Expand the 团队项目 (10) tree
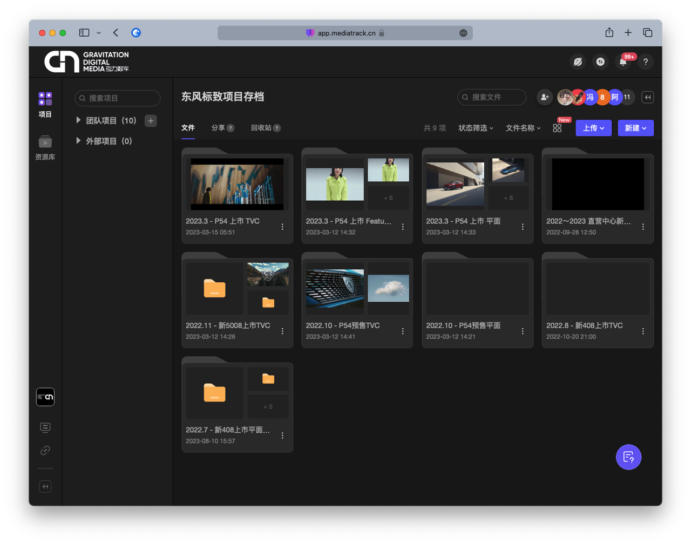Screen dimensions: 691x544 78,120
